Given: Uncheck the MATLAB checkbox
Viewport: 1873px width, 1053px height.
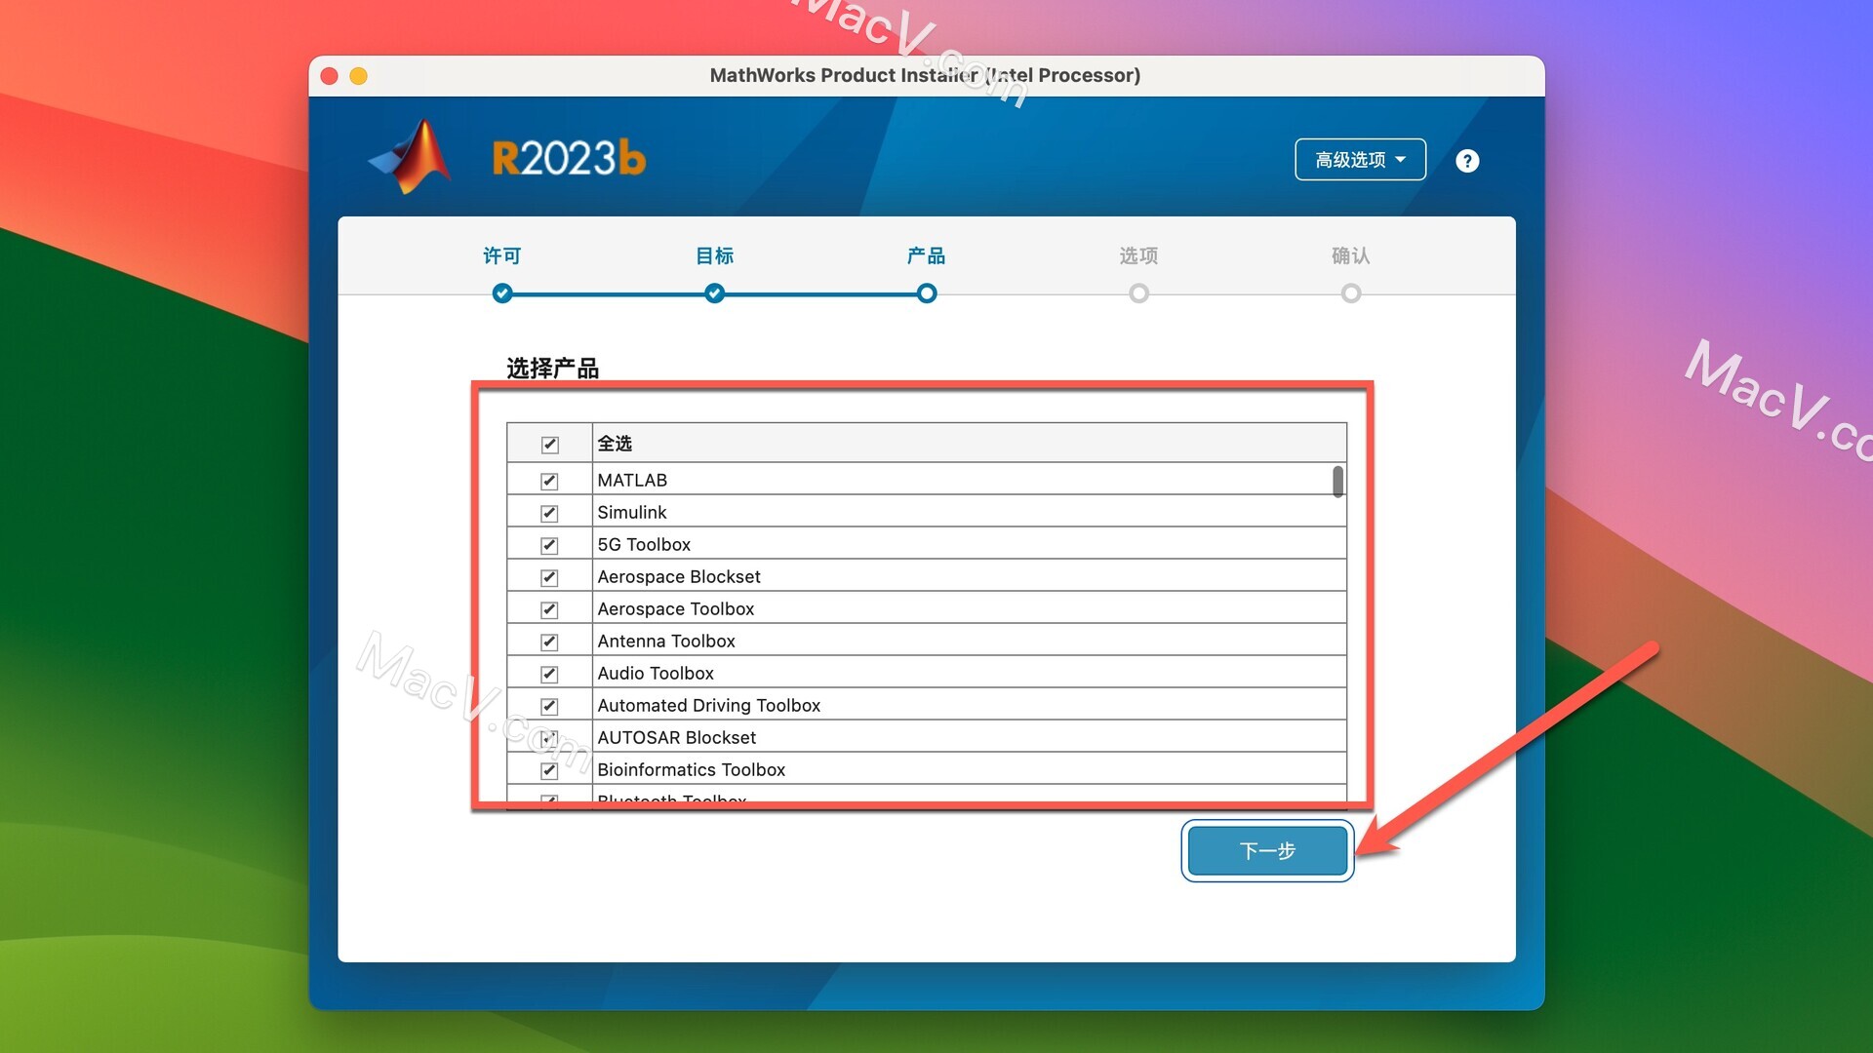Looking at the screenshot, I should click(x=549, y=481).
